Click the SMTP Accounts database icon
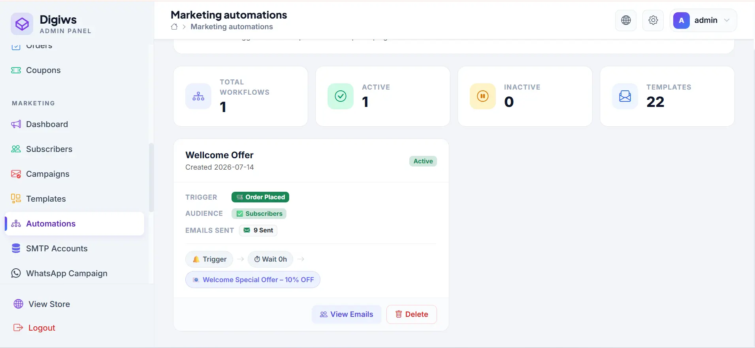 coord(16,248)
